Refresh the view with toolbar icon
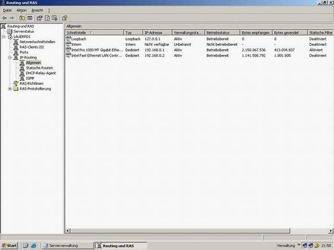 [x=47, y=18]
